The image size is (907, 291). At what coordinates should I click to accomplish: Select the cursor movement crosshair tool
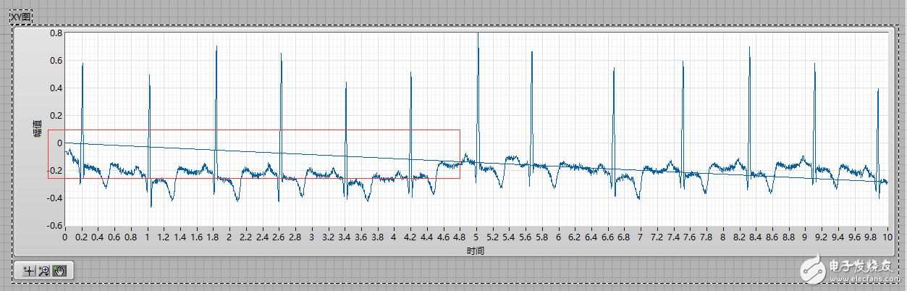tap(29, 271)
